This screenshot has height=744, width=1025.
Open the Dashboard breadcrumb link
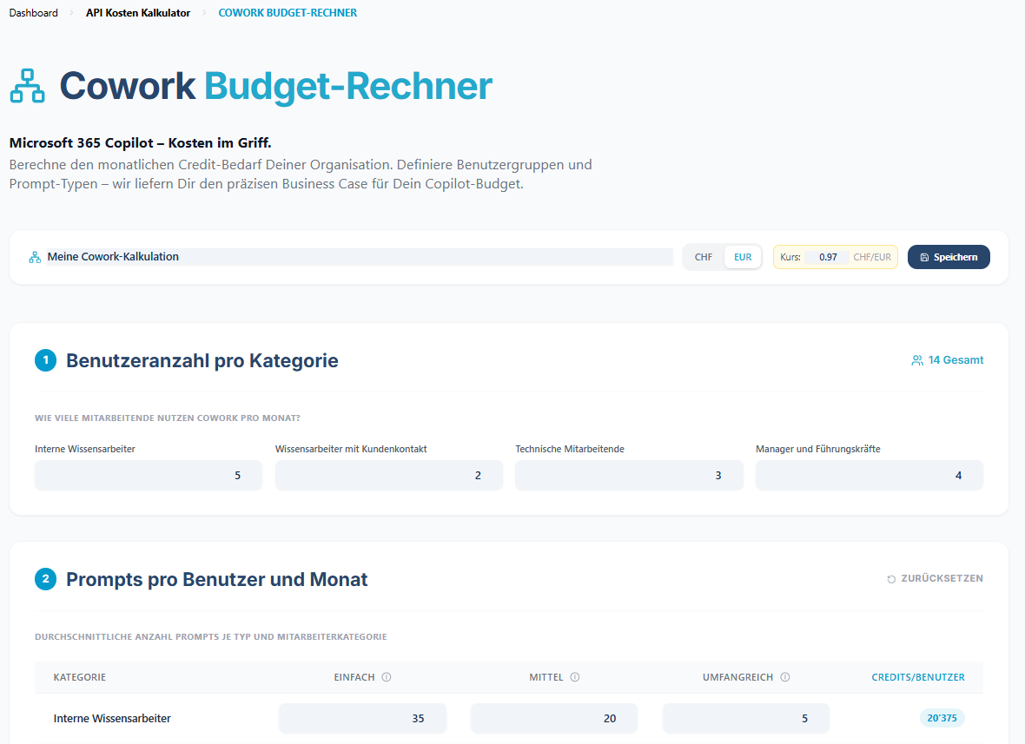point(33,13)
